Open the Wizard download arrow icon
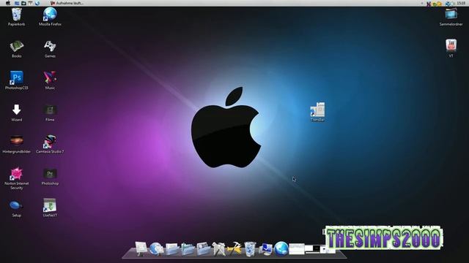 coord(16,110)
